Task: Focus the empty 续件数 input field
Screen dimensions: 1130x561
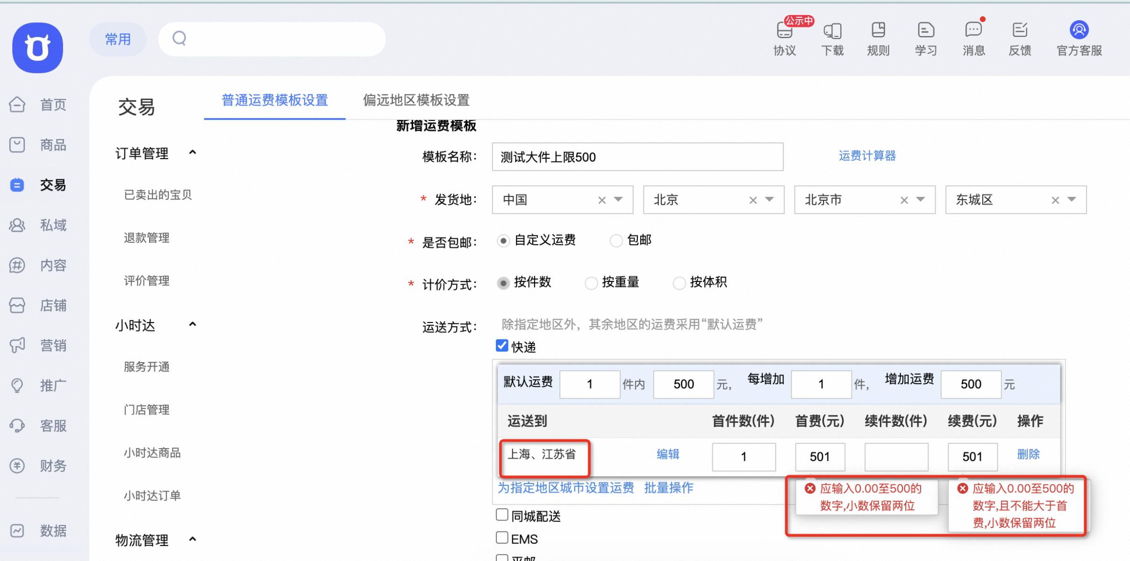Action: (x=896, y=456)
